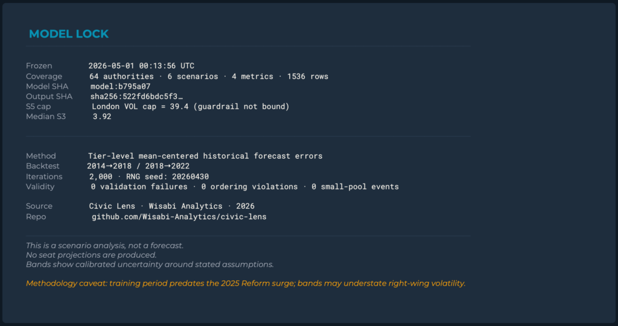
Task: Click the MODEL LOCK heading
Action: tap(69, 34)
